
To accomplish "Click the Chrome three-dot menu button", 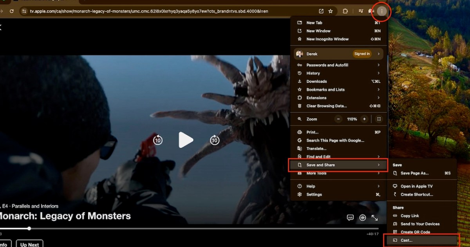I will [x=382, y=11].
